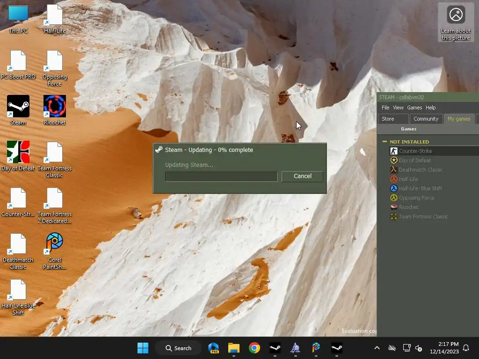Screen dimensions: 479x359
Task: Collapse the NOT INSTALLED games group
Action: (x=385, y=142)
